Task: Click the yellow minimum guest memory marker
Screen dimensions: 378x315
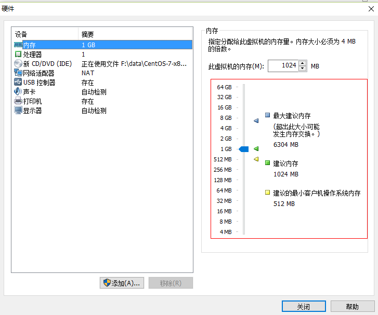Action: pyautogui.click(x=256, y=159)
